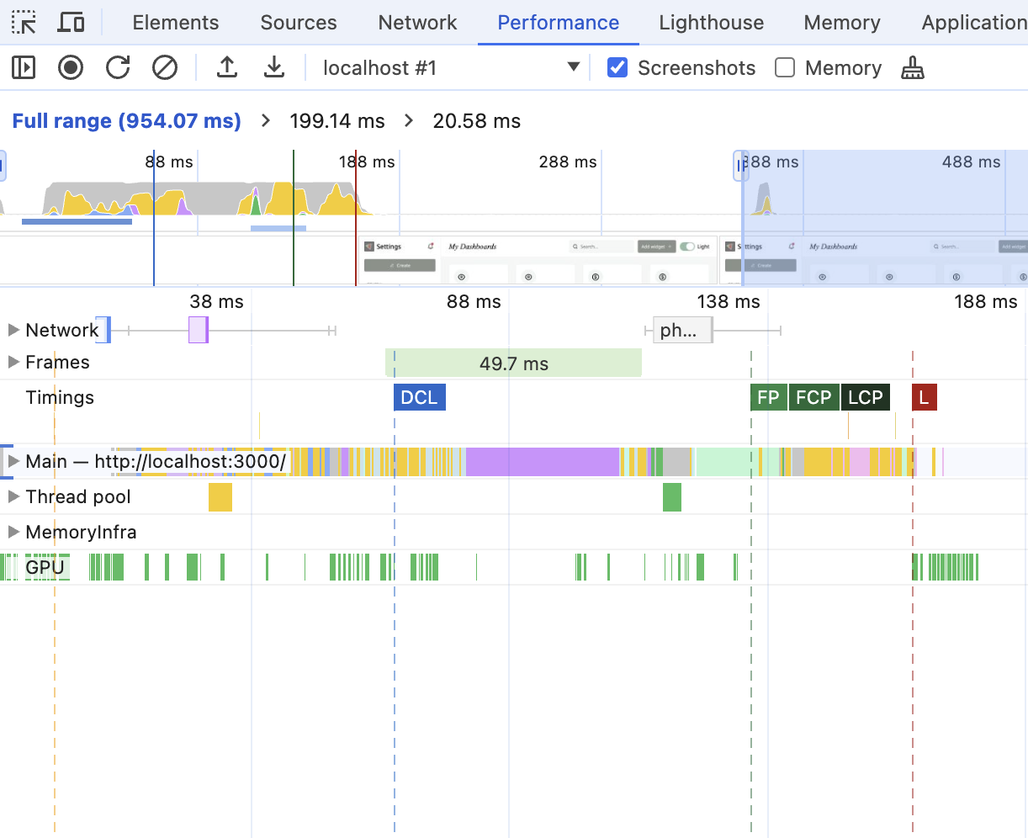Expand the Main thread track
Screen dimensions: 1028x838
12,461
